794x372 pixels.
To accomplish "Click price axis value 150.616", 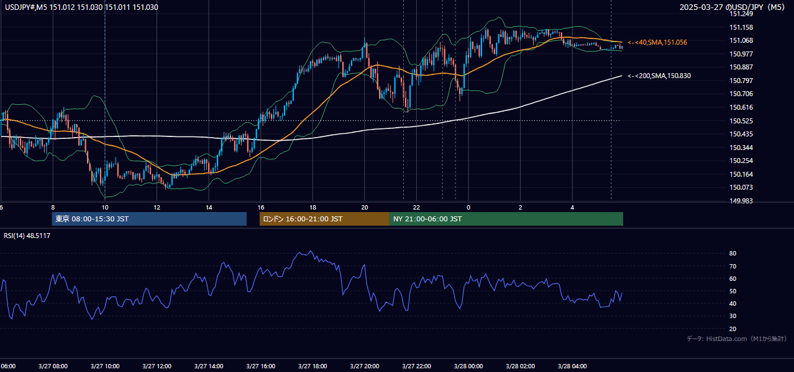I will [741, 107].
